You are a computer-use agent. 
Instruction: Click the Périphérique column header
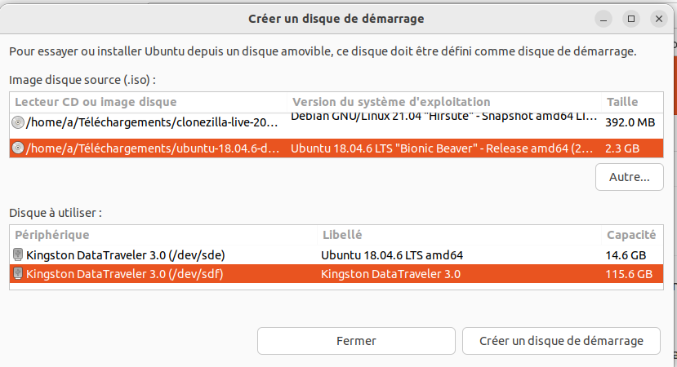(163, 235)
